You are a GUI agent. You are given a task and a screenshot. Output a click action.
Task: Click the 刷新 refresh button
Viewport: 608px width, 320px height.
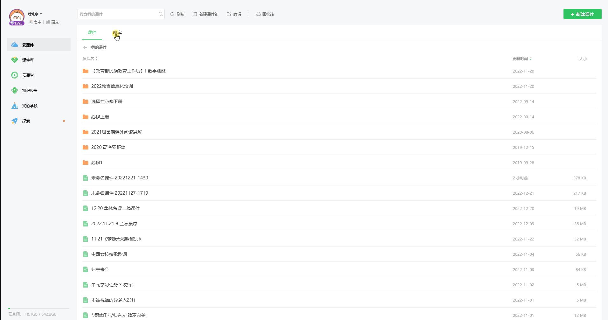coord(177,14)
